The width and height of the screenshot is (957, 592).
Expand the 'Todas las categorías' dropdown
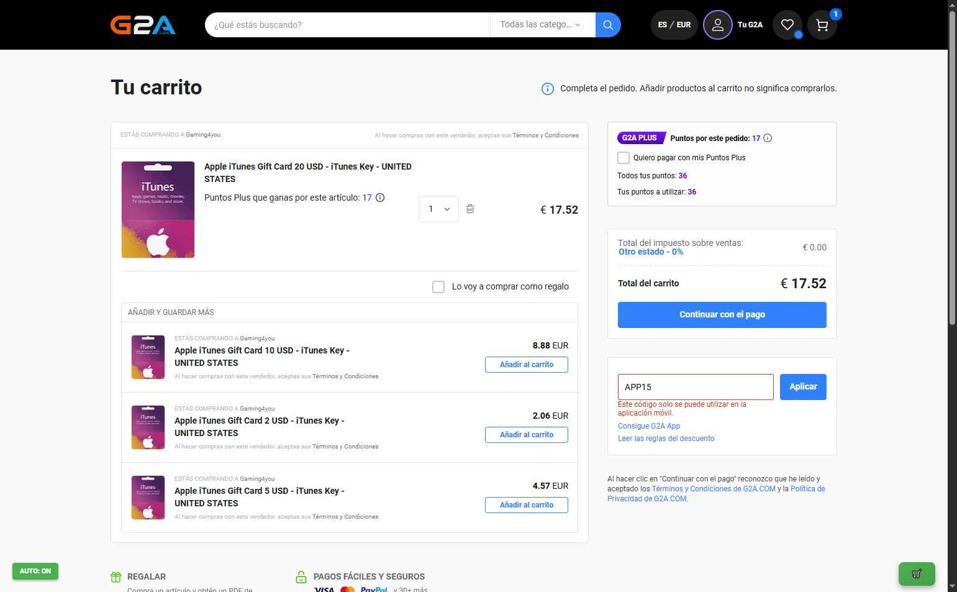pyautogui.click(x=542, y=25)
